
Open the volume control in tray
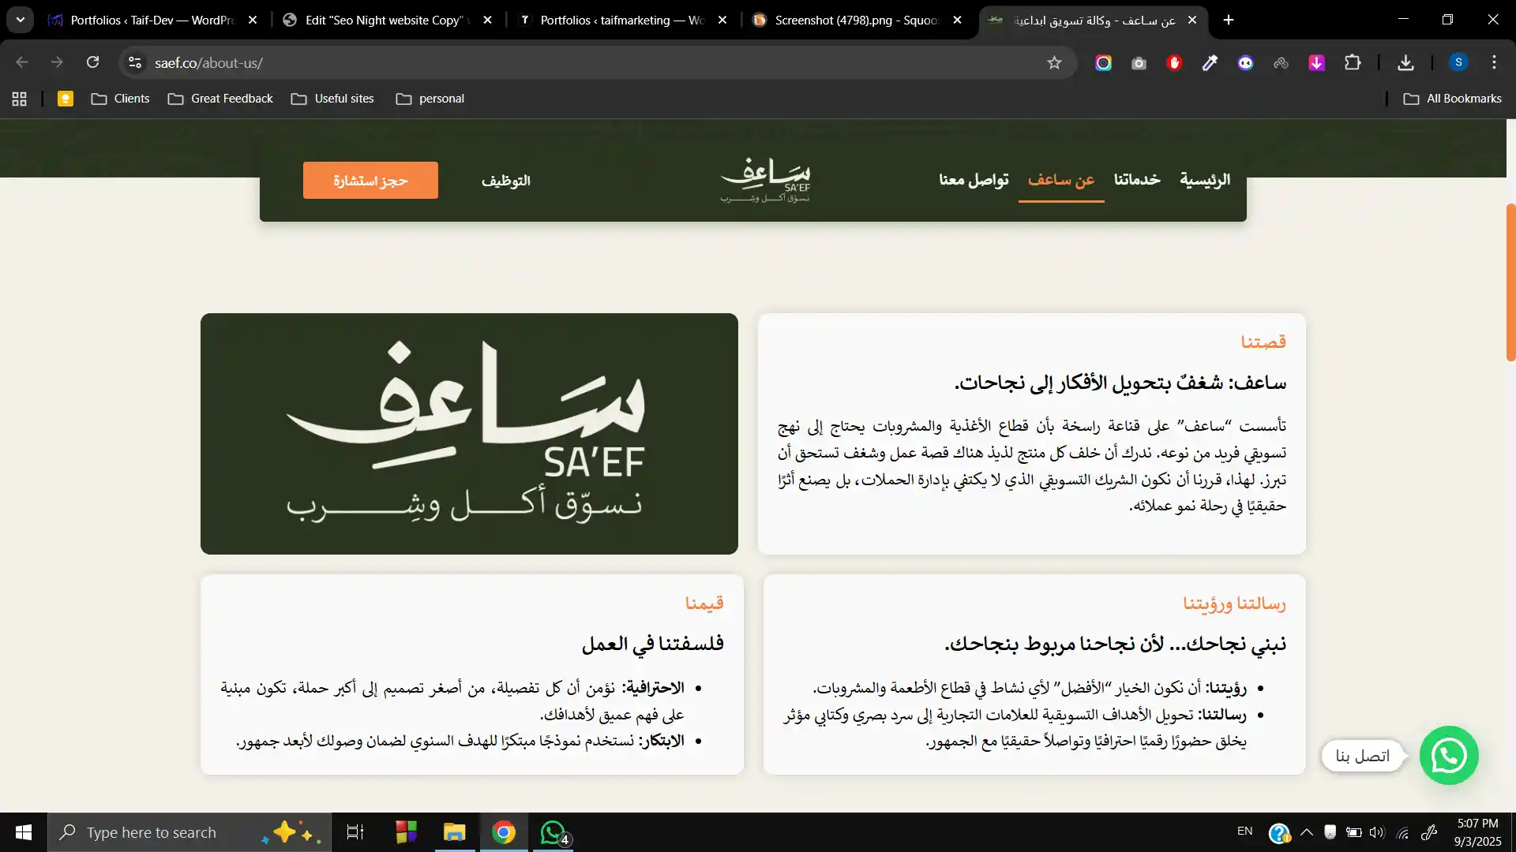pos(1377,832)
